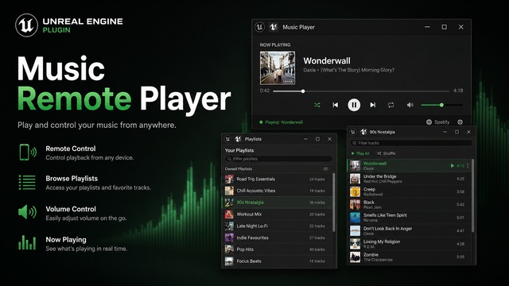Screen dimensions: 509x286
Task: Adjust the green volume slider
Action: click(442, 105)
